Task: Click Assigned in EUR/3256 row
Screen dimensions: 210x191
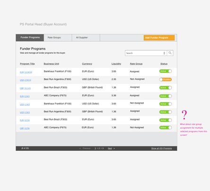Action: [135, 120]
